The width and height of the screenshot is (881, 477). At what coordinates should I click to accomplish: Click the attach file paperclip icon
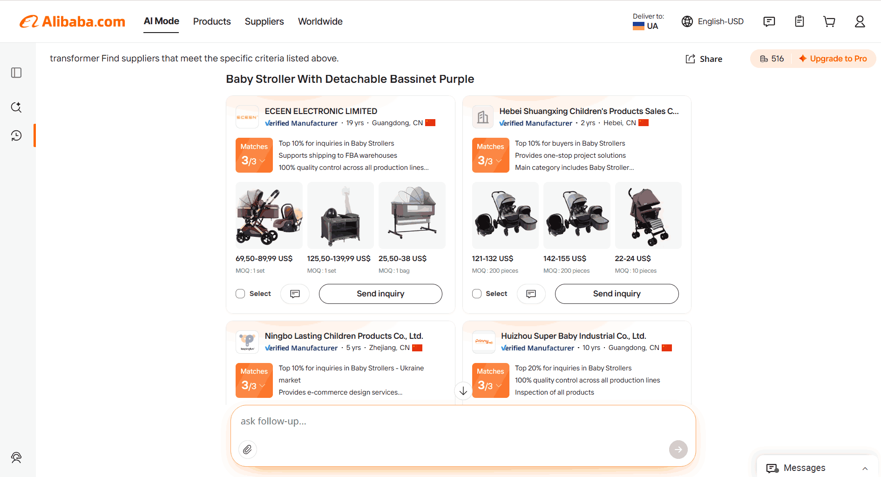coord(248,450)
